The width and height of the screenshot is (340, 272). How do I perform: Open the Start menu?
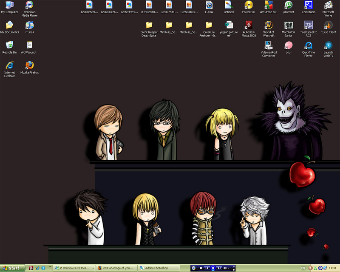[11, 268]
